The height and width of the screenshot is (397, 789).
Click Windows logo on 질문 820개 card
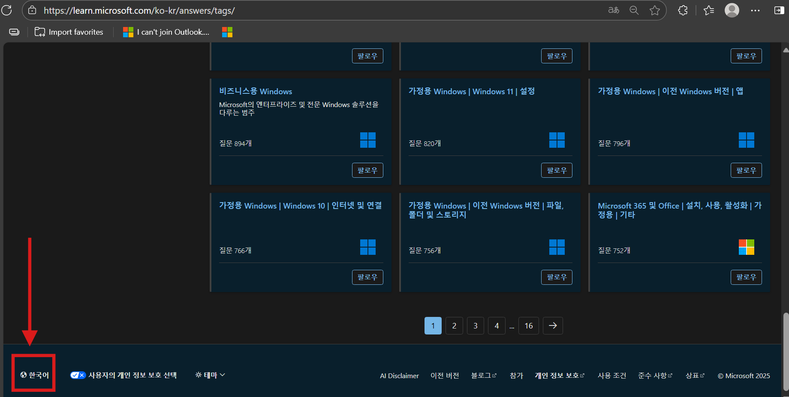[557, 140]
